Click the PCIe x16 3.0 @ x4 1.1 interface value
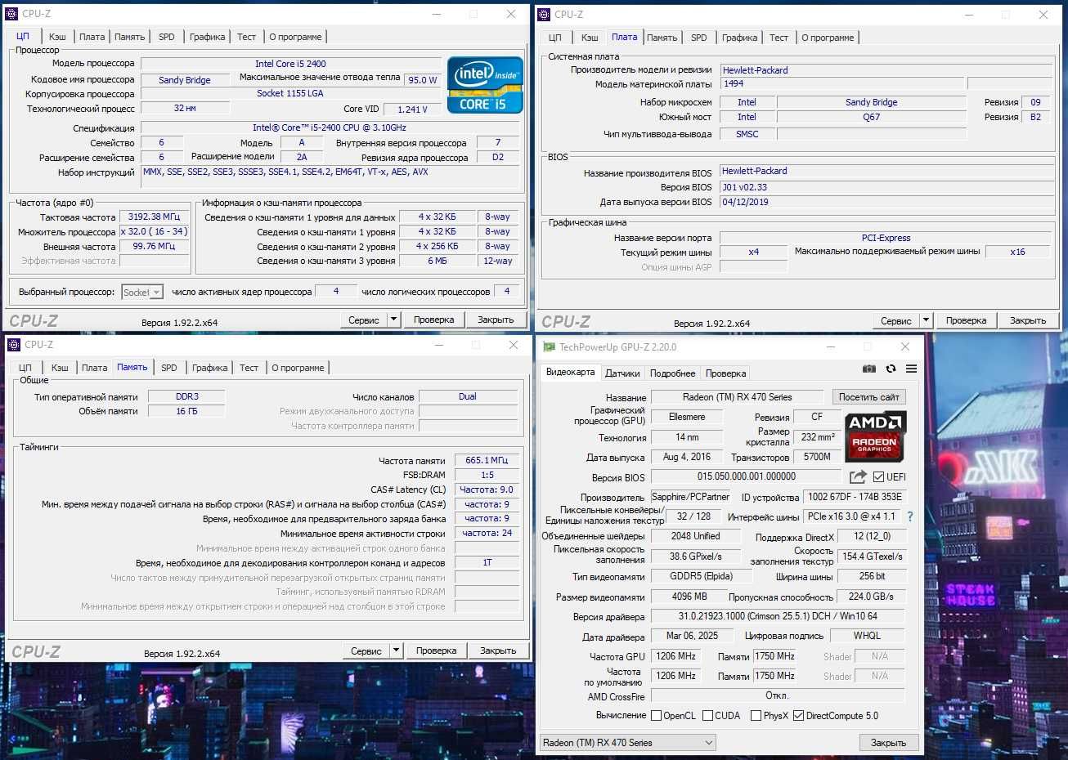1068x760 pixels. (851, 516)
